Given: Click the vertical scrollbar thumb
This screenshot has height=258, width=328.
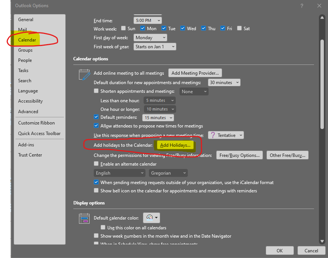Looking at the screenshot, I should [x=322, y=84].
